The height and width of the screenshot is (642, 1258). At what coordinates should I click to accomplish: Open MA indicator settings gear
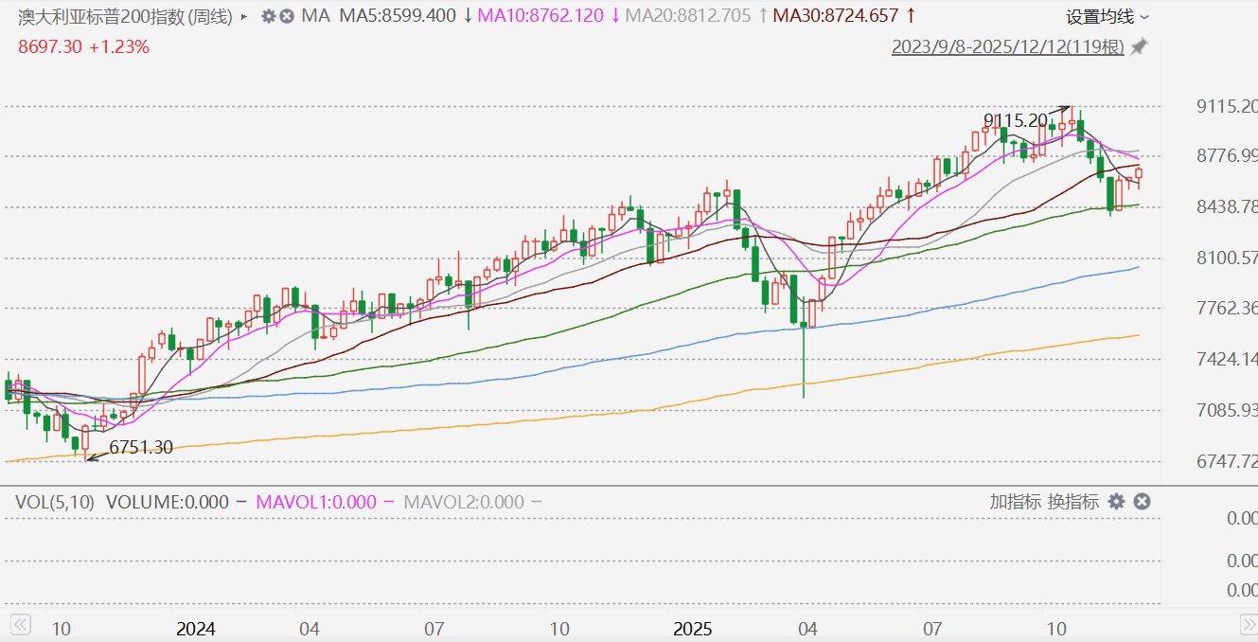click(268, 16)
